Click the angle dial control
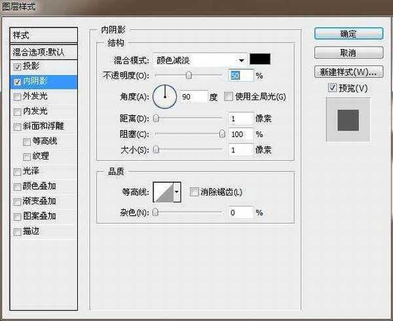This screenshot has width=393, height=321. click(164, 97)
